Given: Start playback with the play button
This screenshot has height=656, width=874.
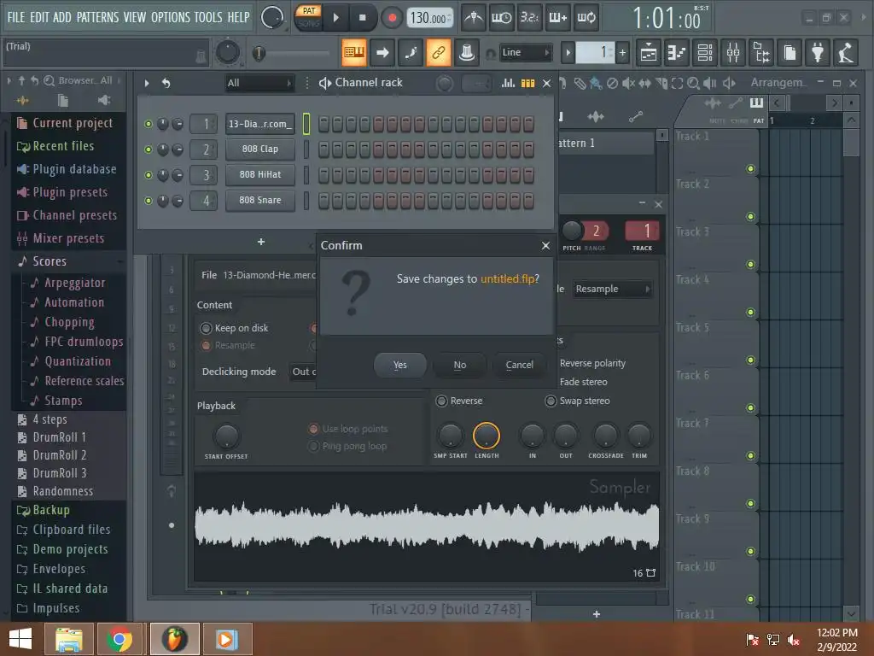Looking at the screenshot, I should pos(336,18).
